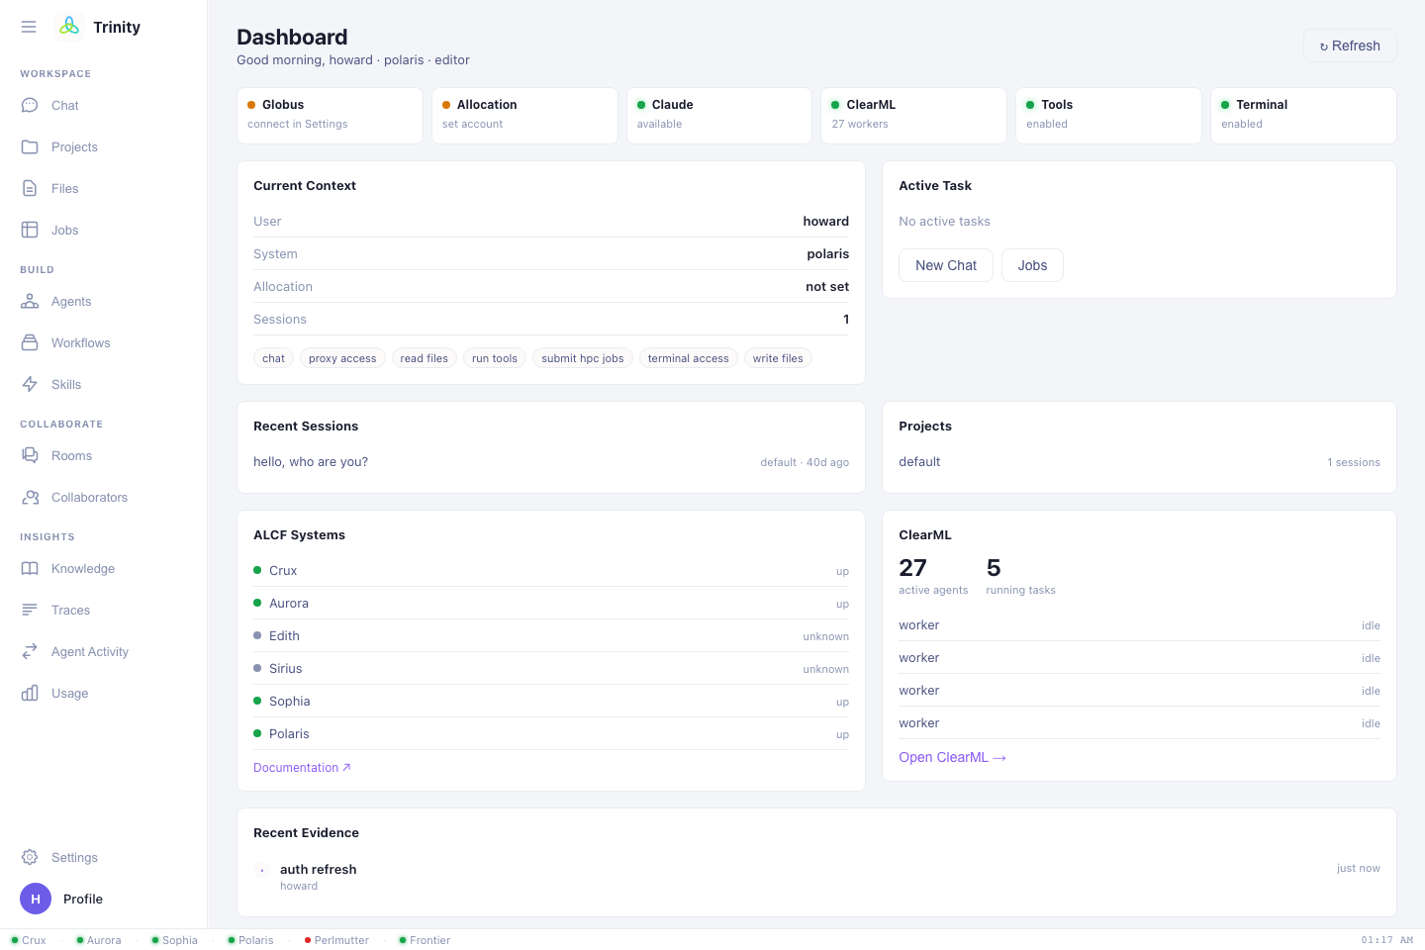Open the Usage page
The width and height of the screenshot is (1425, 950).
click(103, 693)
